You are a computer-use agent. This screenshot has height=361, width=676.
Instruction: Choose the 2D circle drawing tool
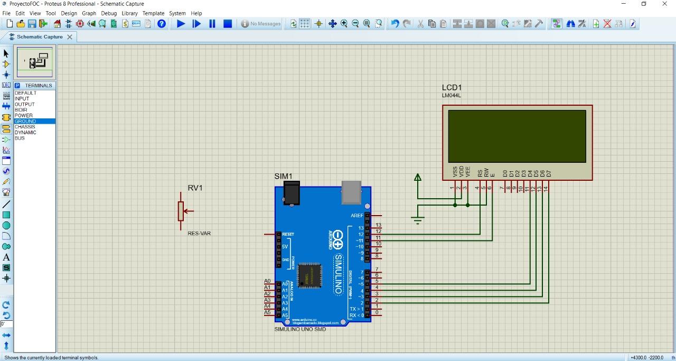click(6, 225)
